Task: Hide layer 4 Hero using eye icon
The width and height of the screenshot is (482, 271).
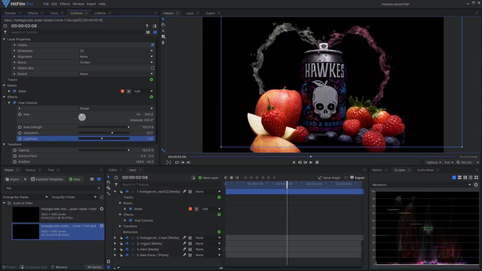Action: pyautogui.click(x=127, y=249)
